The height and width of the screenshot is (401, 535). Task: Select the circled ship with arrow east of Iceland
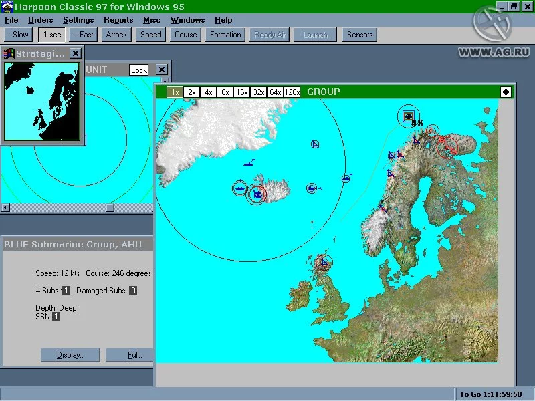point(312,188)
